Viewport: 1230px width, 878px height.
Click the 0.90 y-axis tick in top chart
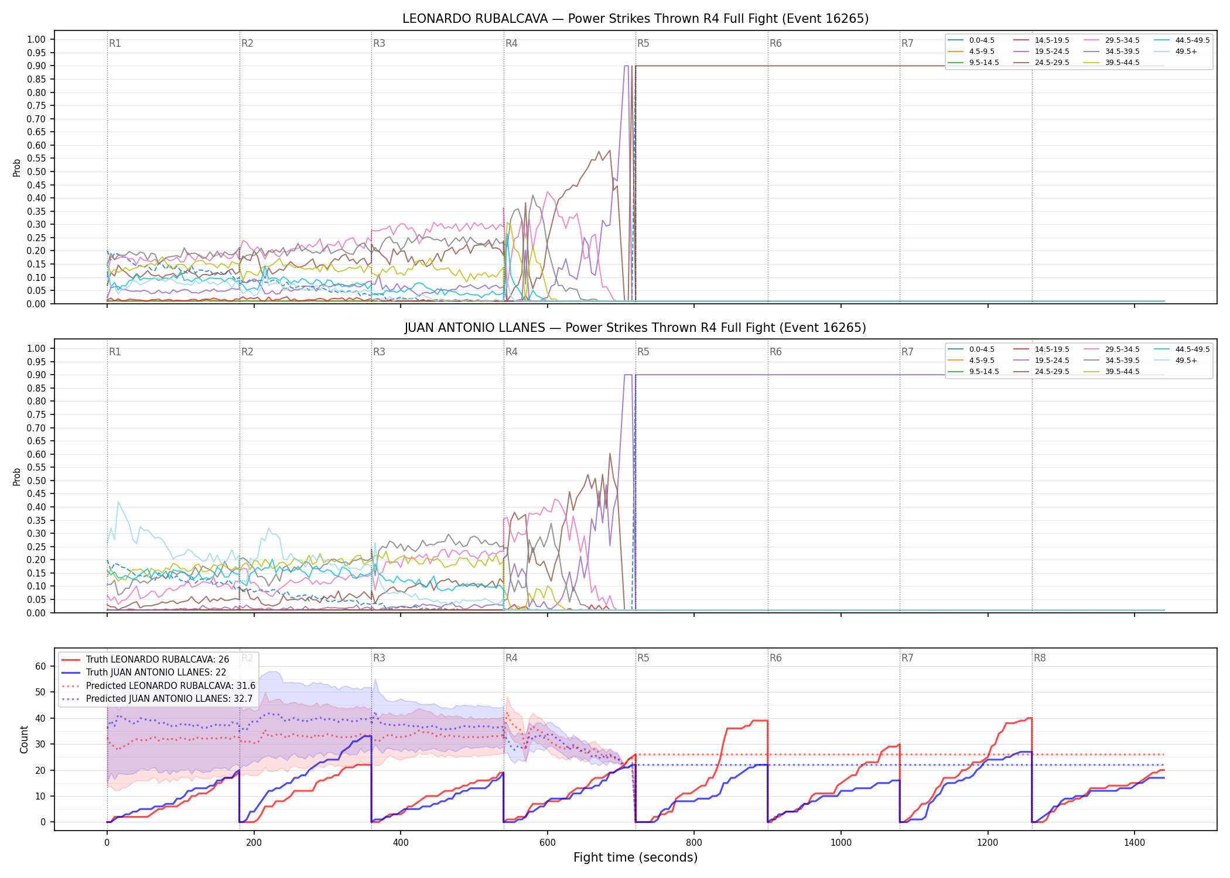[36, 66]
